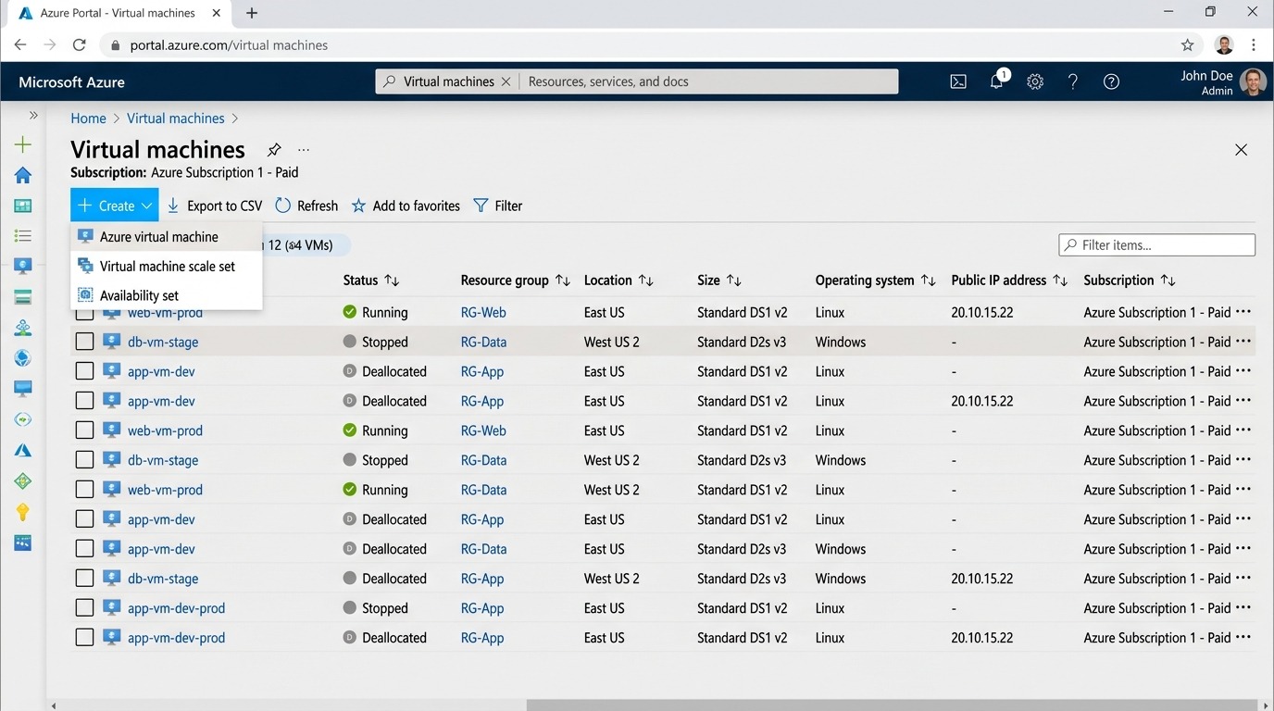Image resolution: width=1274 pixels, height=711 pixels.
Task: Open All services list icon in the sidebar
Action: click(23, 236)
